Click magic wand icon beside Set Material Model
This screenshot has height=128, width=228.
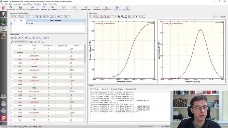(12, 42)
